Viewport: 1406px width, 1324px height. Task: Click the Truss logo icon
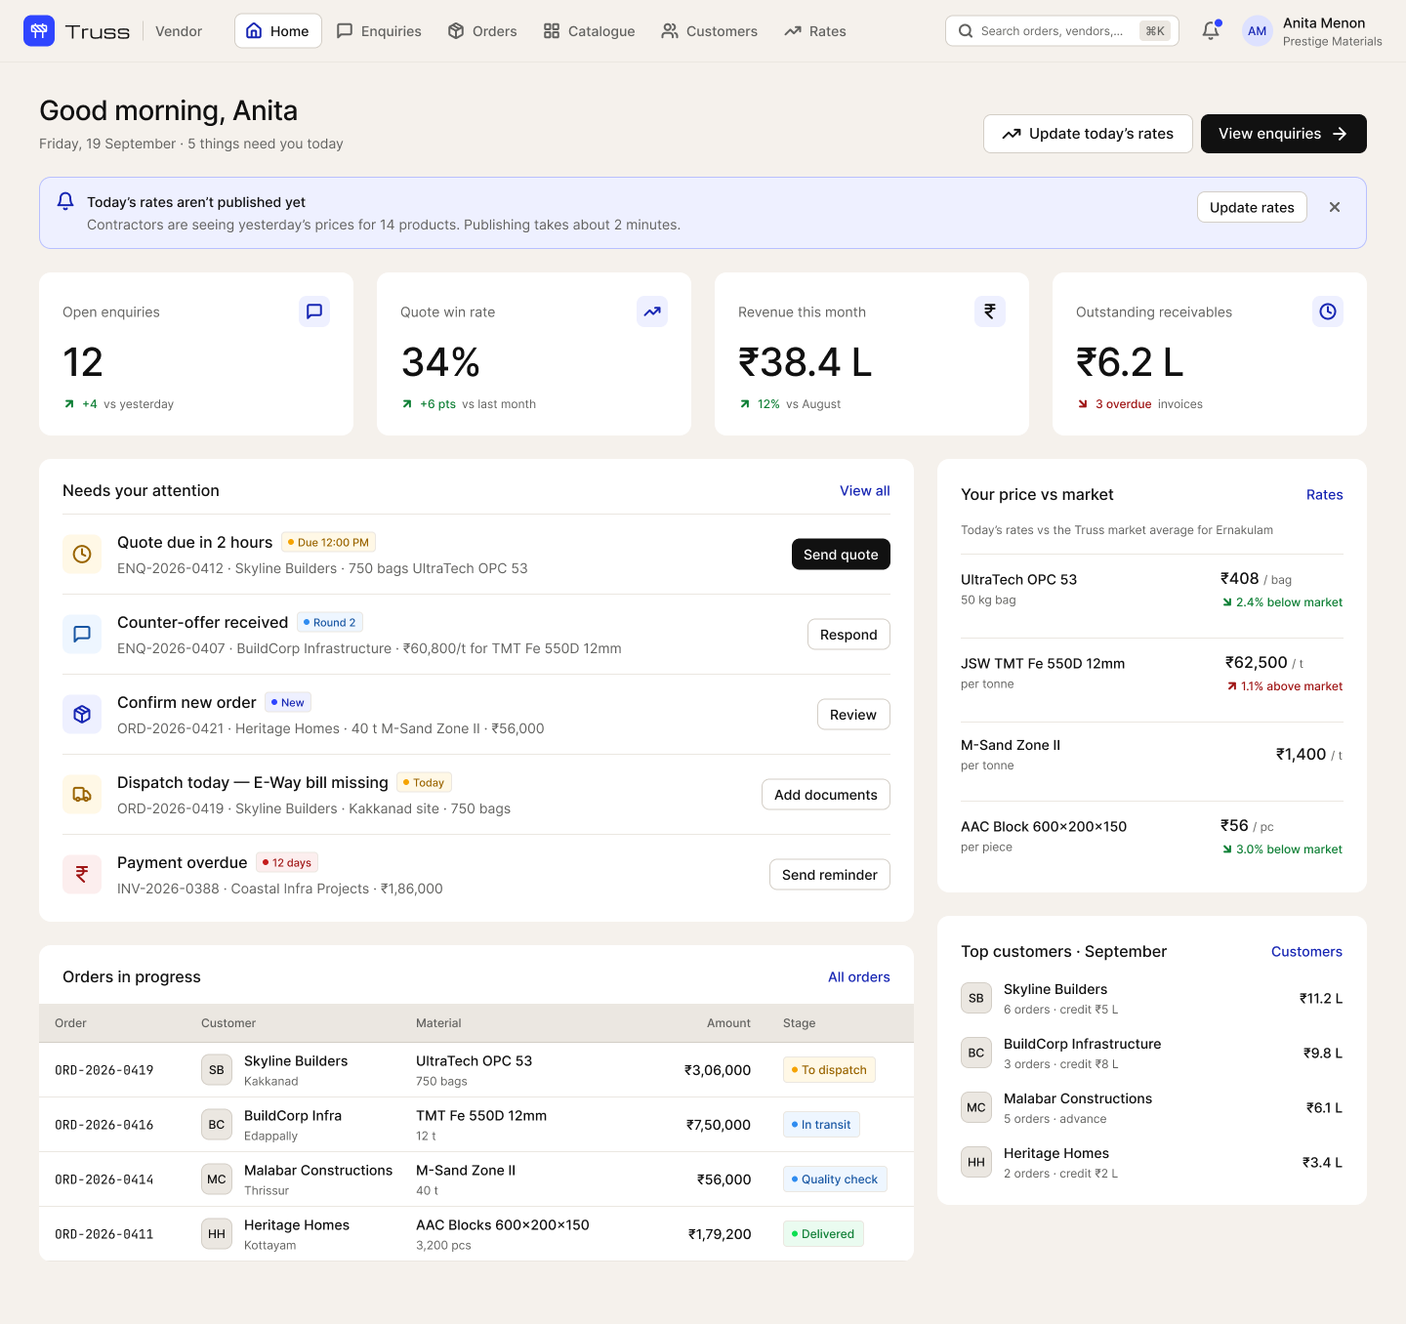tap(39, 31)
